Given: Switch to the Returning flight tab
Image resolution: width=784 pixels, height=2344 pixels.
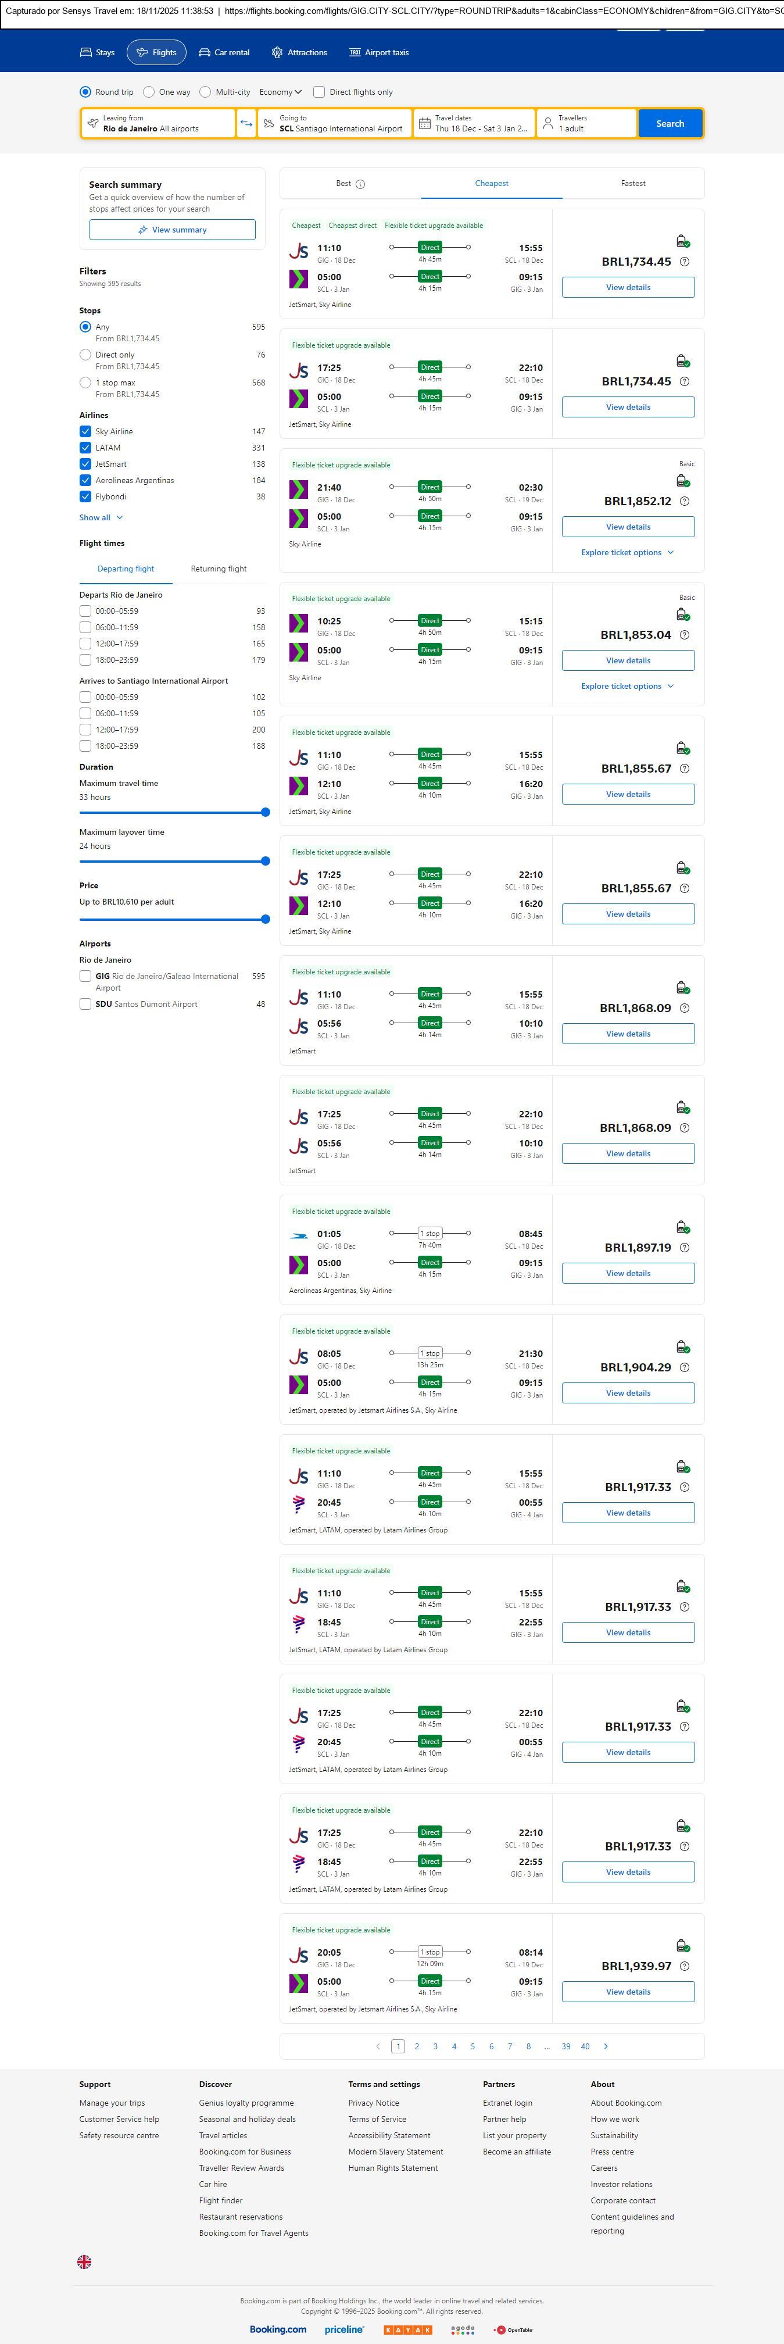Looking at the screenshot, I should pos(219,569).
